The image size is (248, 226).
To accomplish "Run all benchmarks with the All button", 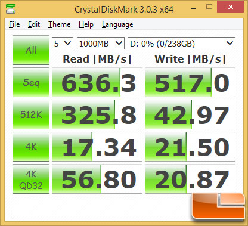I will (x=31, y=50).
